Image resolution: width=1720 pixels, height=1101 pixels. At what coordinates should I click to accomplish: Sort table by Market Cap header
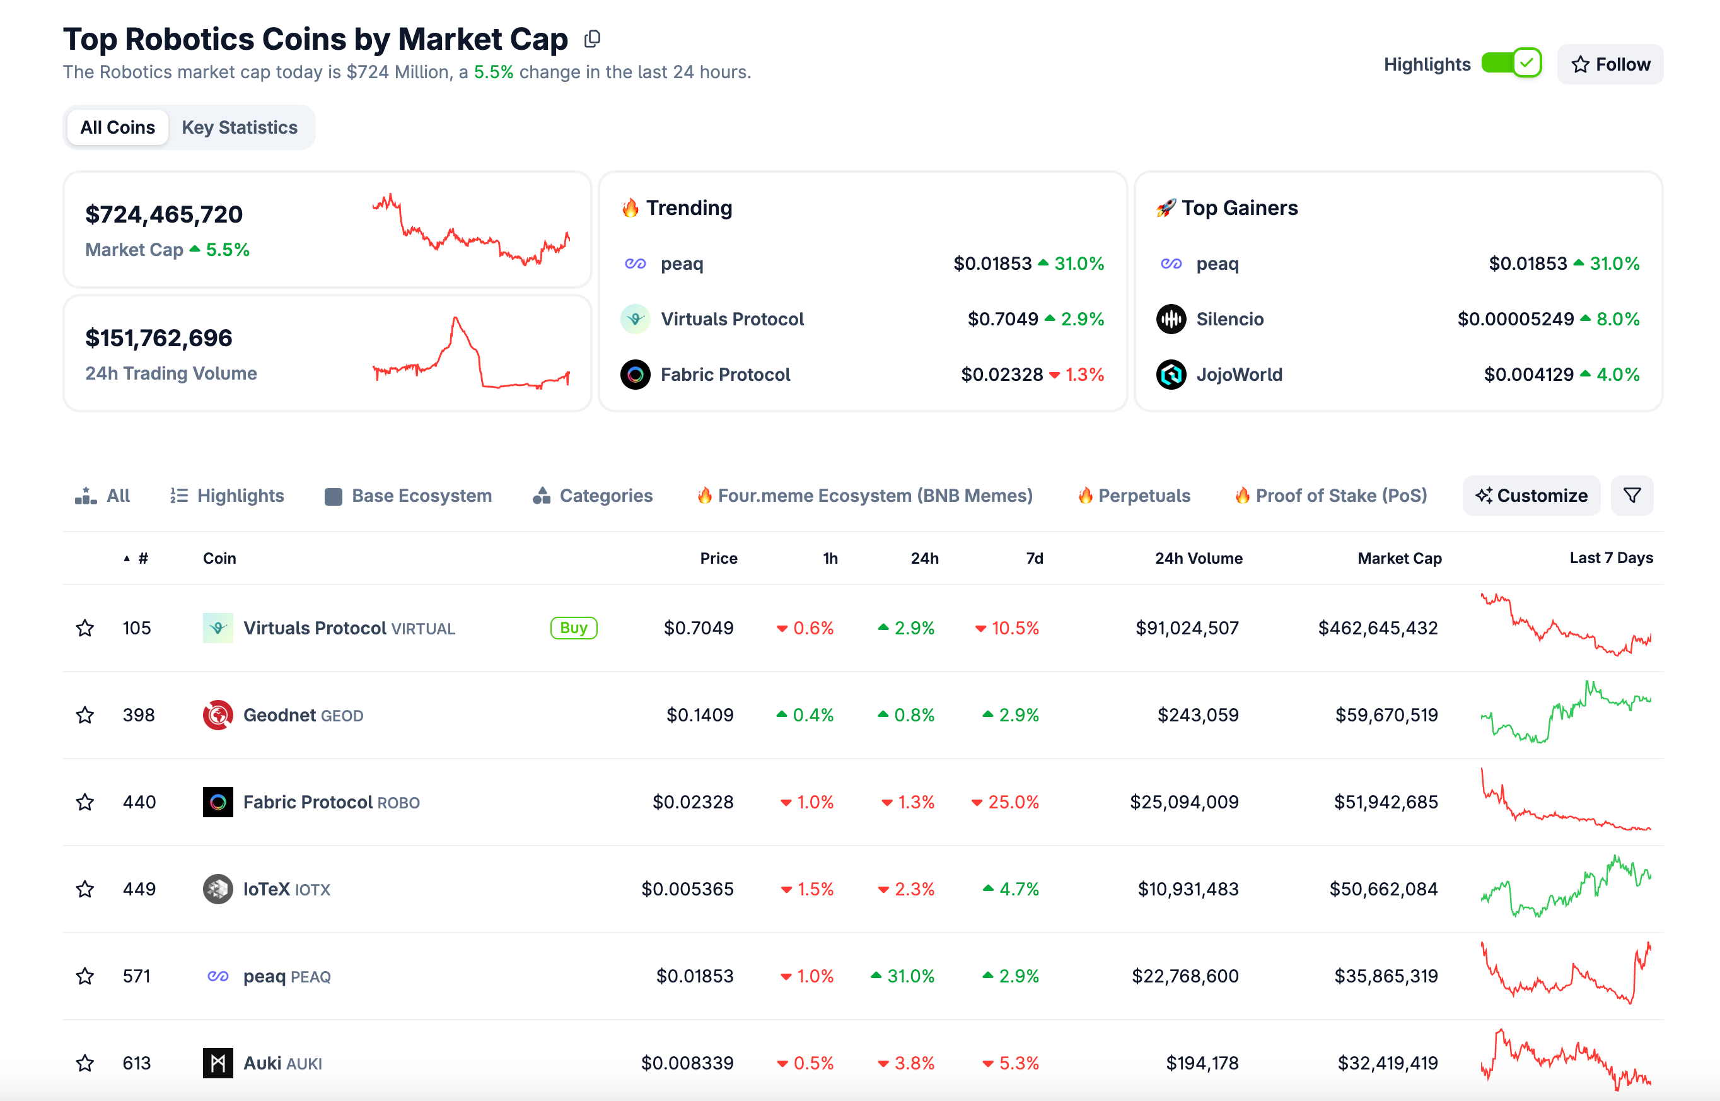coord(1399,558)
